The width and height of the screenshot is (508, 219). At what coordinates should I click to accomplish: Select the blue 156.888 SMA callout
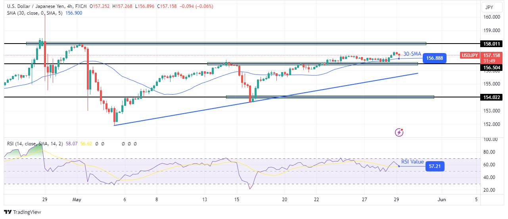pyautogui.click(x=435, y=59)
